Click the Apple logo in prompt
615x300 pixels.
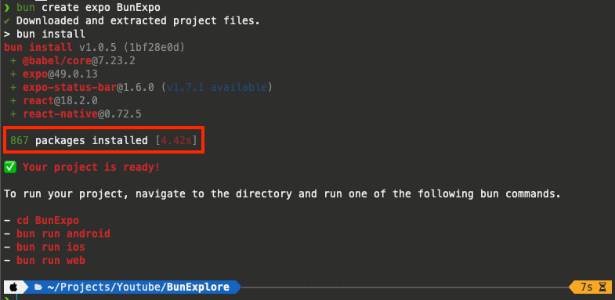(x=13, y=287)
